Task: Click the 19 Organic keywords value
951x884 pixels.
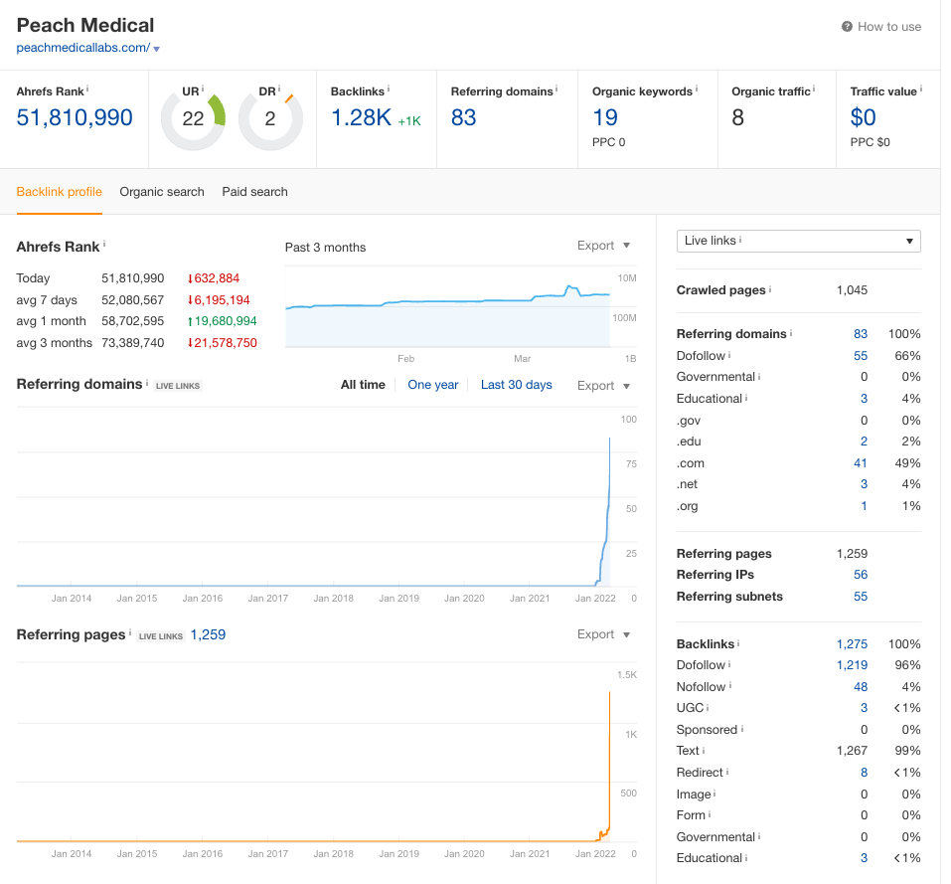Action: pos(605,117)
